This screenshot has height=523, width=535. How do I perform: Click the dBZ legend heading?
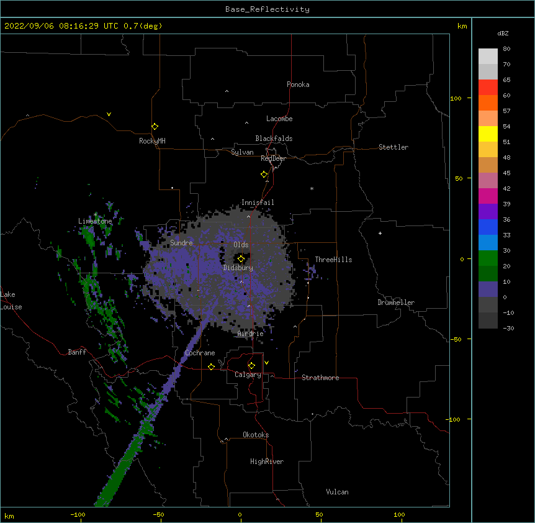pyautogui.click(x=503, y=33)
